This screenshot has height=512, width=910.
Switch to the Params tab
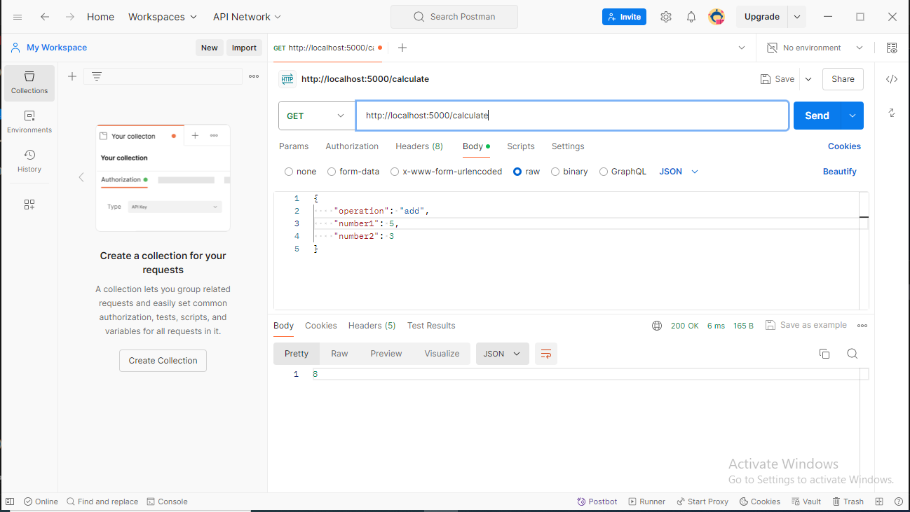point(294,146)
